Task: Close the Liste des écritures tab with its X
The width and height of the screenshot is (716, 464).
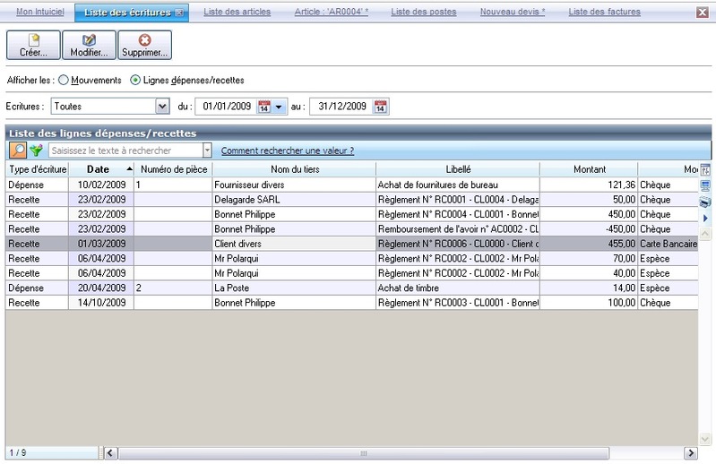Action: (179, 13)
